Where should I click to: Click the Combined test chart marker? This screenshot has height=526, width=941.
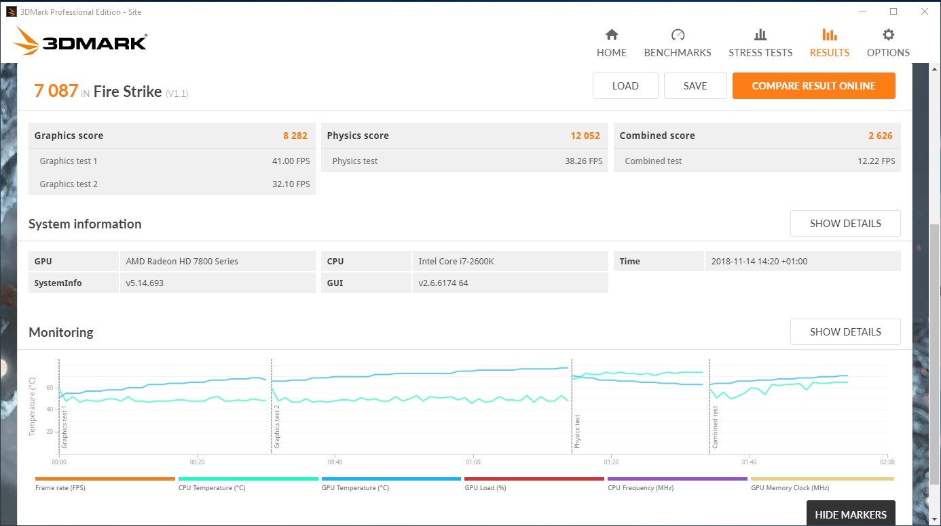[716, 428]
